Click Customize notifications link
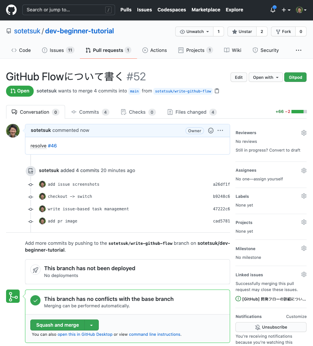Viewport: 313px width, 346px height. click(296, 317)
